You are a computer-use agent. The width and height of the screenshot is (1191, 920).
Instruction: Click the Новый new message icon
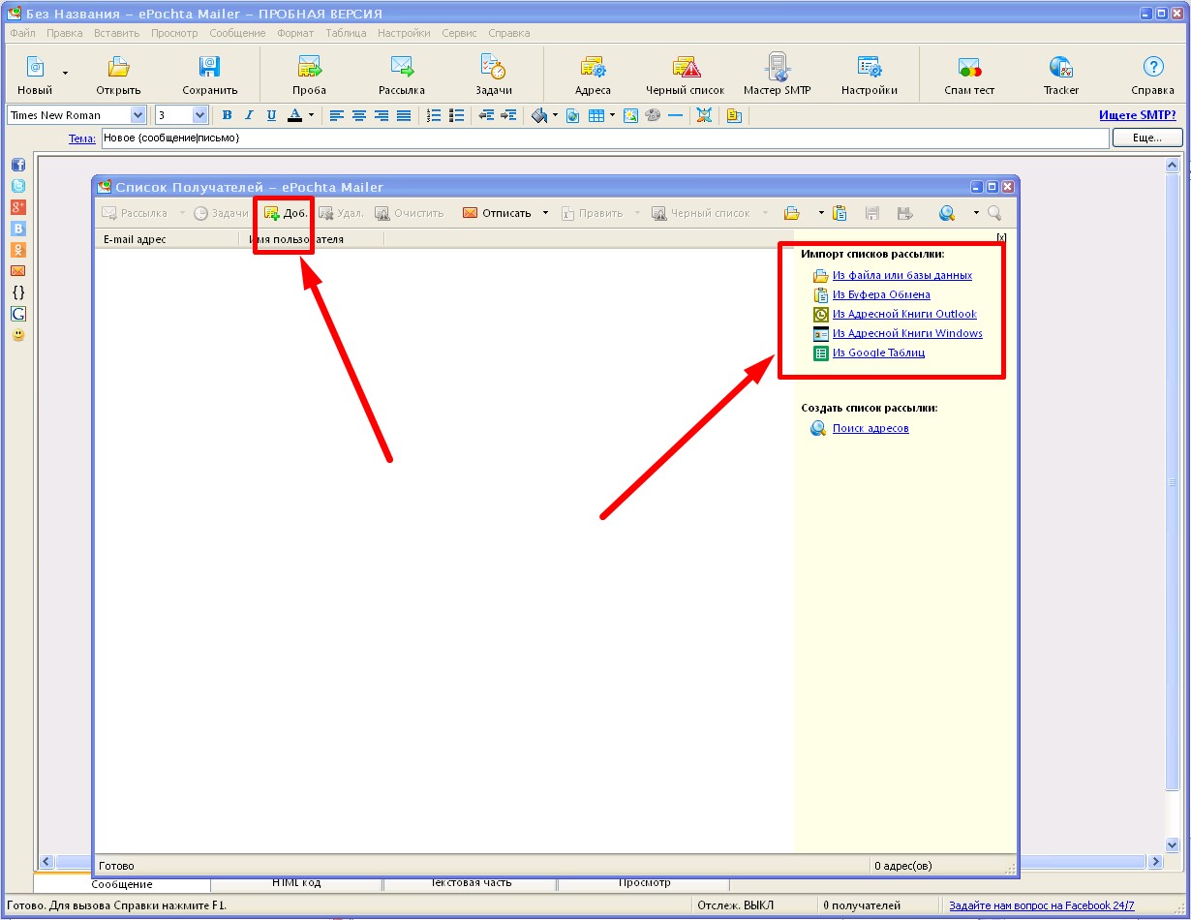pyautogui.click(x=35, y=67)
